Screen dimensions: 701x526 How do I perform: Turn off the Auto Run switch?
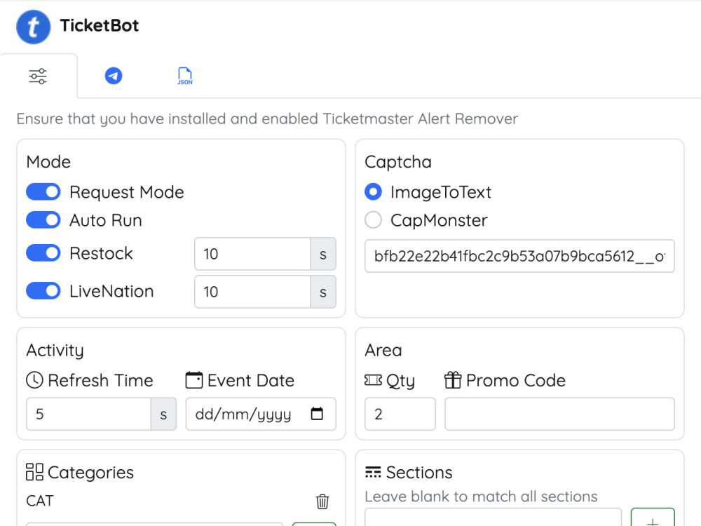click(x=43, y=220)
